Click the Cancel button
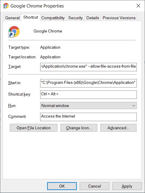 click(x=94, y=186)
